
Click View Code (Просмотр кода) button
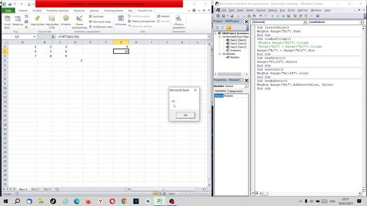100,22
